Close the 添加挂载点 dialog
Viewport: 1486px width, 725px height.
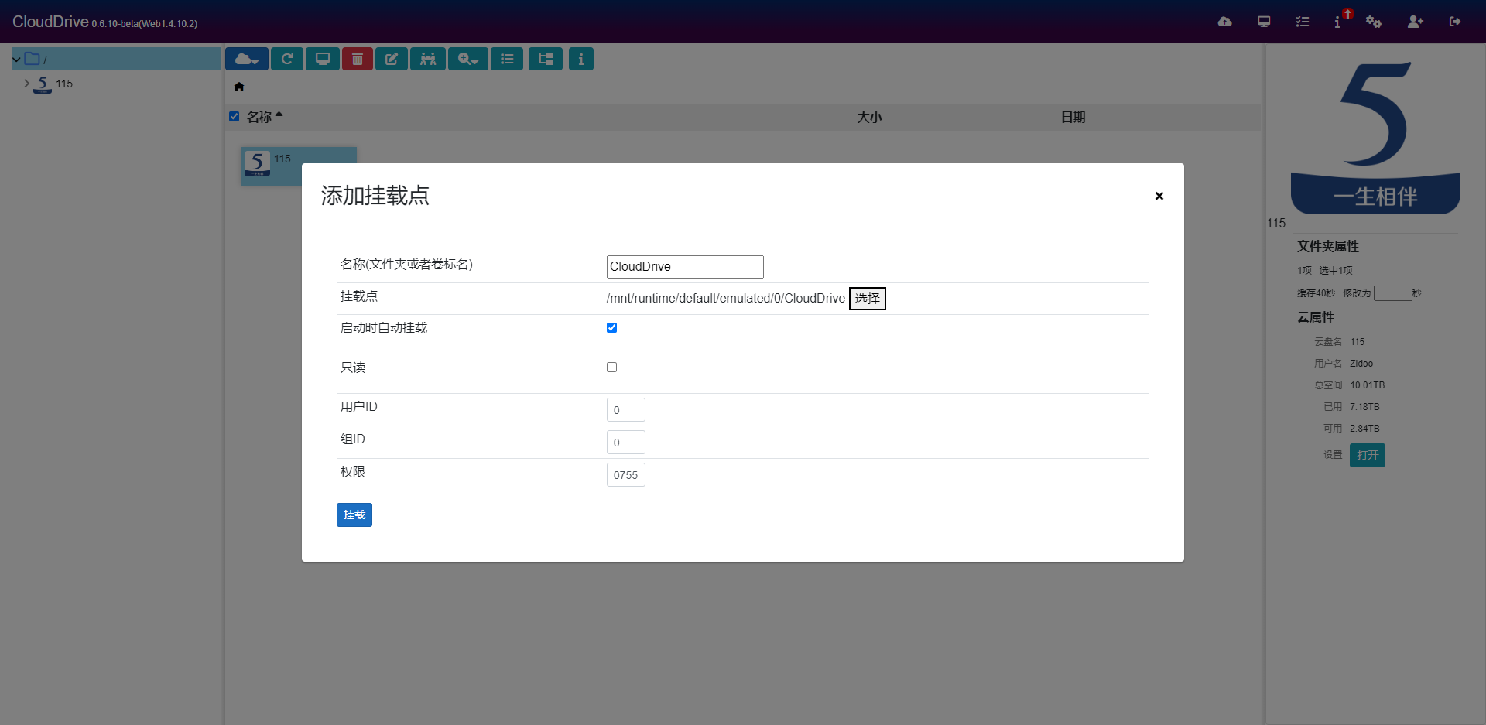[1159, 196]
